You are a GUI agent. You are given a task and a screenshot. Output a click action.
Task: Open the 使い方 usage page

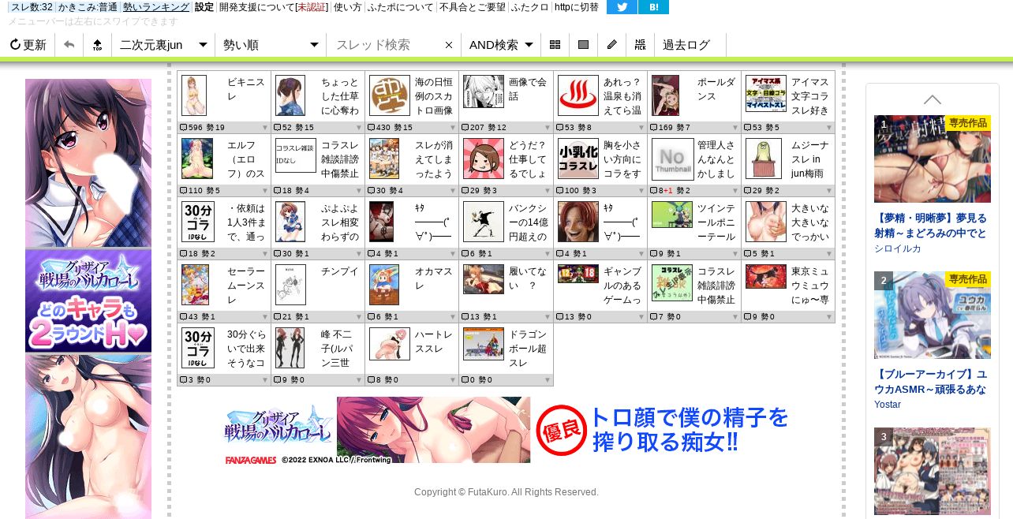(347, 7)
